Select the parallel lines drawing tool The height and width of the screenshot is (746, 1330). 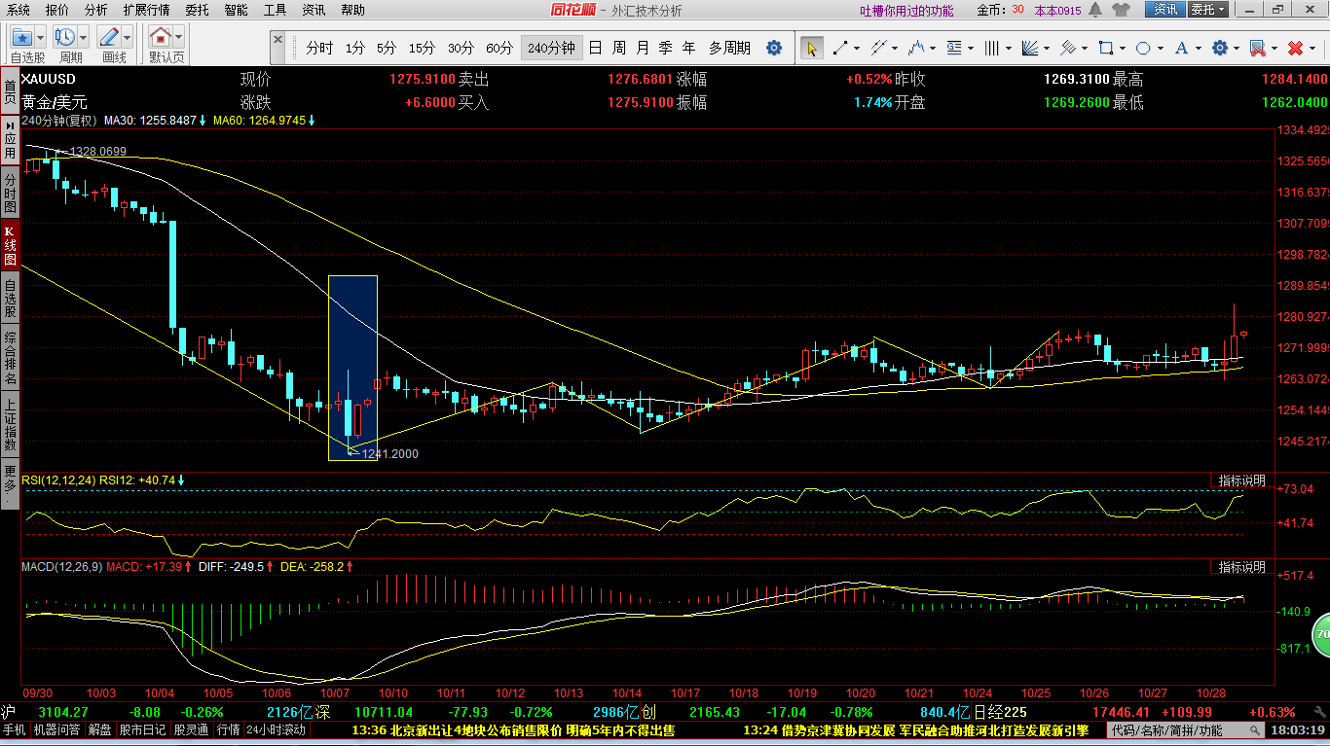pyautogui.click(x=877, y=48)
